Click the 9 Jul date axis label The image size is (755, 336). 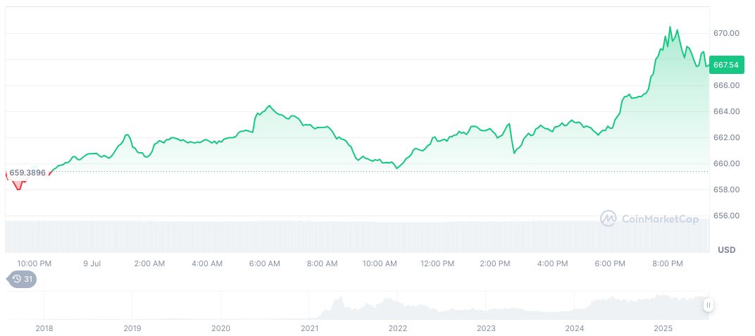[x=92, y=263]
